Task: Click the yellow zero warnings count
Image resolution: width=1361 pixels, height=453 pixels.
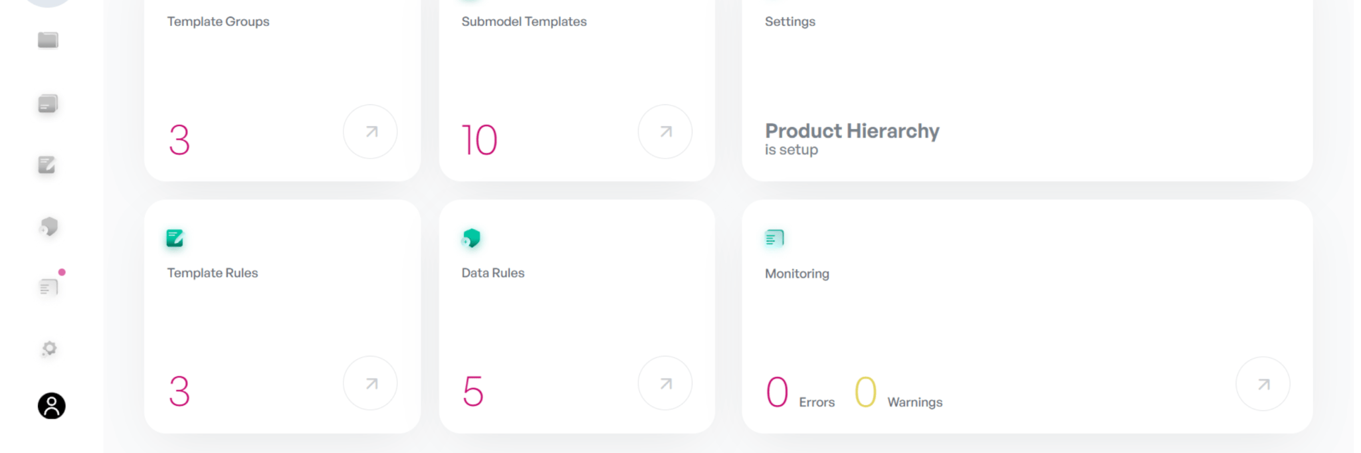Action: pos(865,392)
